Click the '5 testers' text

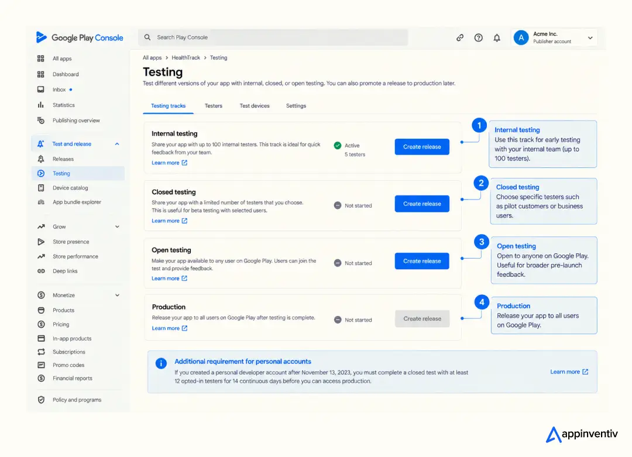(x=355, y=154)
